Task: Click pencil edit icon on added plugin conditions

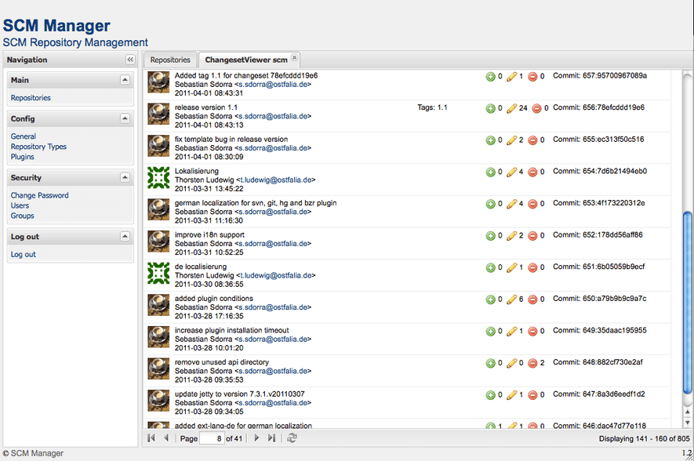Action: pyautogui.click(x=511, y=299)
